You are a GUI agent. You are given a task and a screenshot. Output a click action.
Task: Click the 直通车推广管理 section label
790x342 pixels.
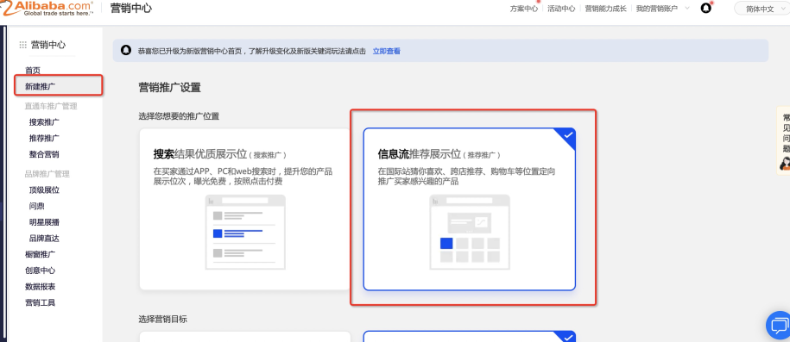pyautogui.click(x=51, y=106)
